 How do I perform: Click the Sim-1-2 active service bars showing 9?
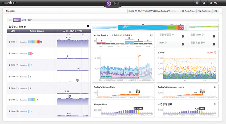click(x=32, y=100)
